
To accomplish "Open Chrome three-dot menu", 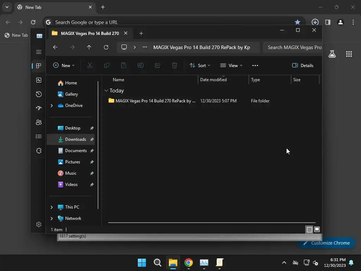I will [353, 22].
